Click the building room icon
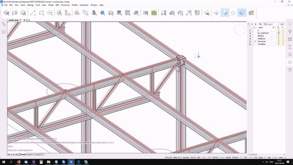 tap(111, 13)
